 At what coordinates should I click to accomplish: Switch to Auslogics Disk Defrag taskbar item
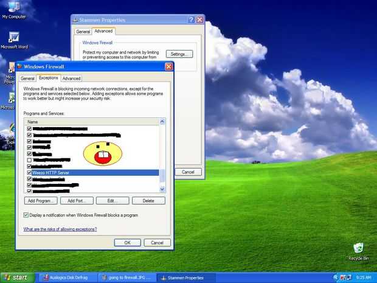67,278
